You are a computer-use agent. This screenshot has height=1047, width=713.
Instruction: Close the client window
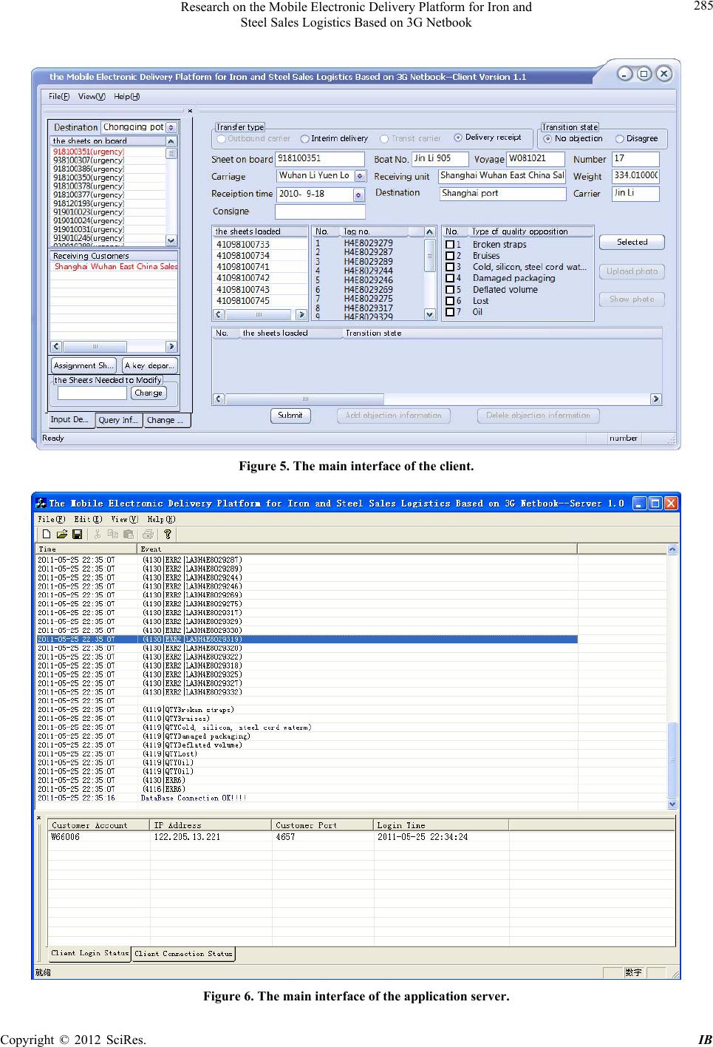(664, 74)
